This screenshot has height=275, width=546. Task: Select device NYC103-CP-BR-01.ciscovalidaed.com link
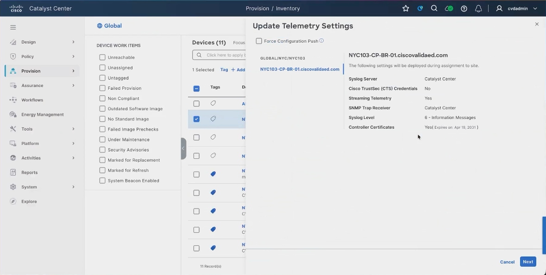(x=300, y=69)
